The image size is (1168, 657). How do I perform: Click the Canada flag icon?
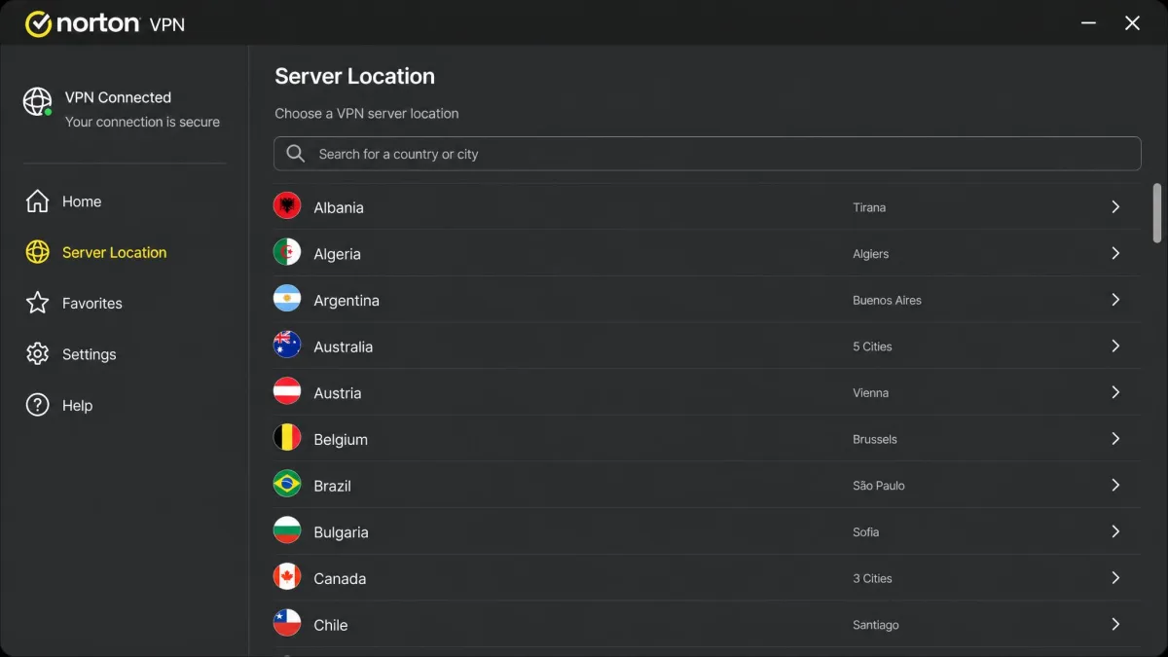point(287,578)
